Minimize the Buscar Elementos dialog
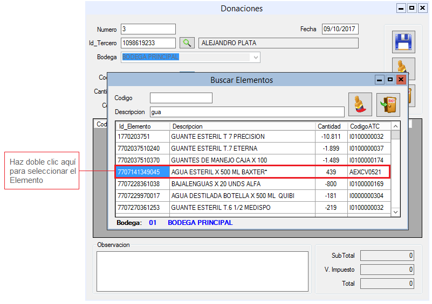 click(380, 80)
